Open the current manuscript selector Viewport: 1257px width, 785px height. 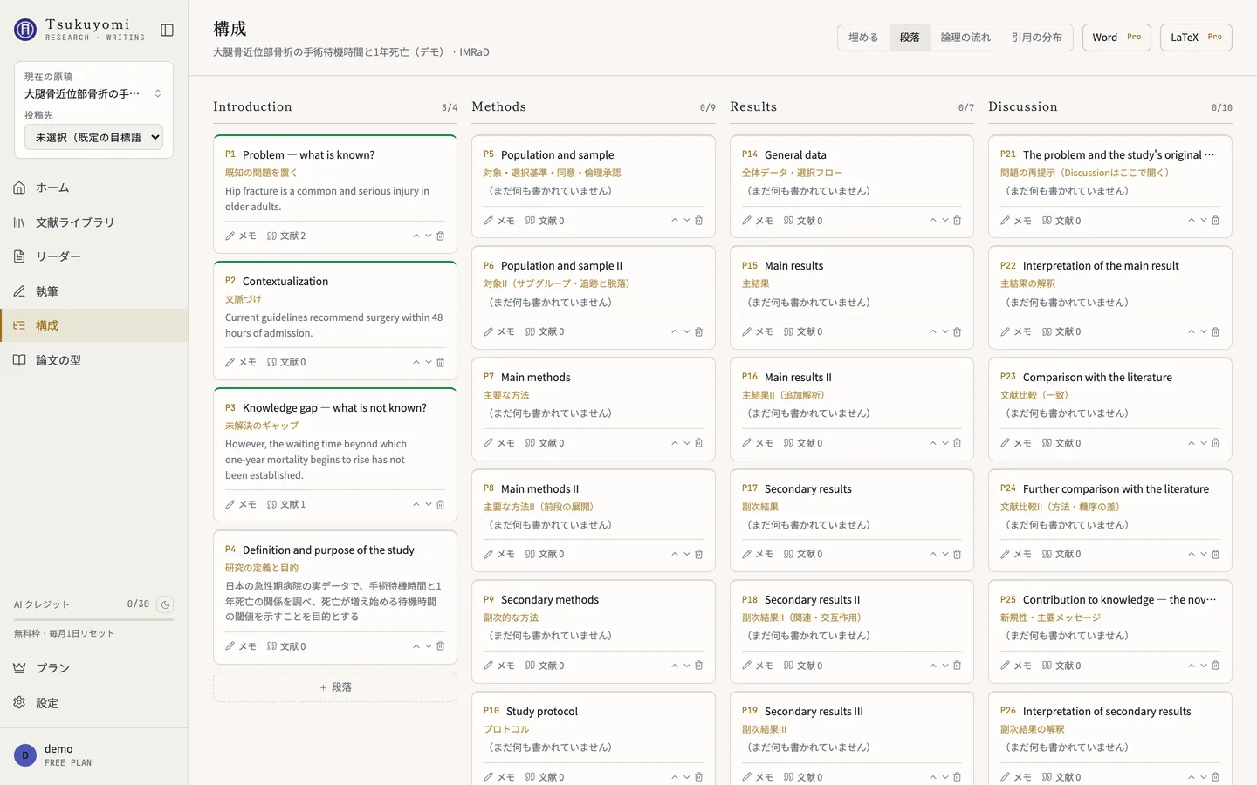(93, 93)
